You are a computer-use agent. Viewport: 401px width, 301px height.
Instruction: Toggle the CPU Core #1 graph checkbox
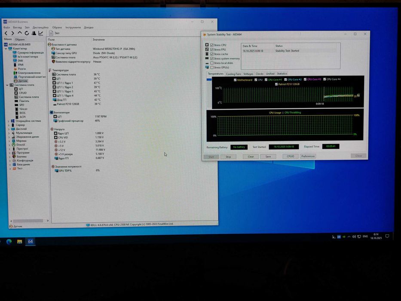pyautogui.click(x=266, y=80)
